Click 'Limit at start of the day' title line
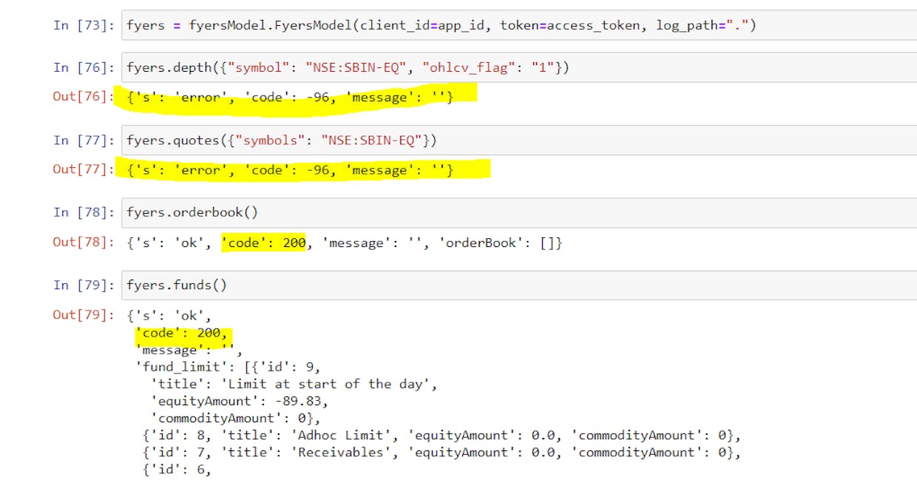 point(294,384)
